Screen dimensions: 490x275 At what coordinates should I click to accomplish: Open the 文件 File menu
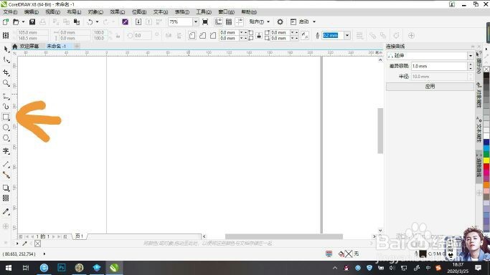pos(10,12)
